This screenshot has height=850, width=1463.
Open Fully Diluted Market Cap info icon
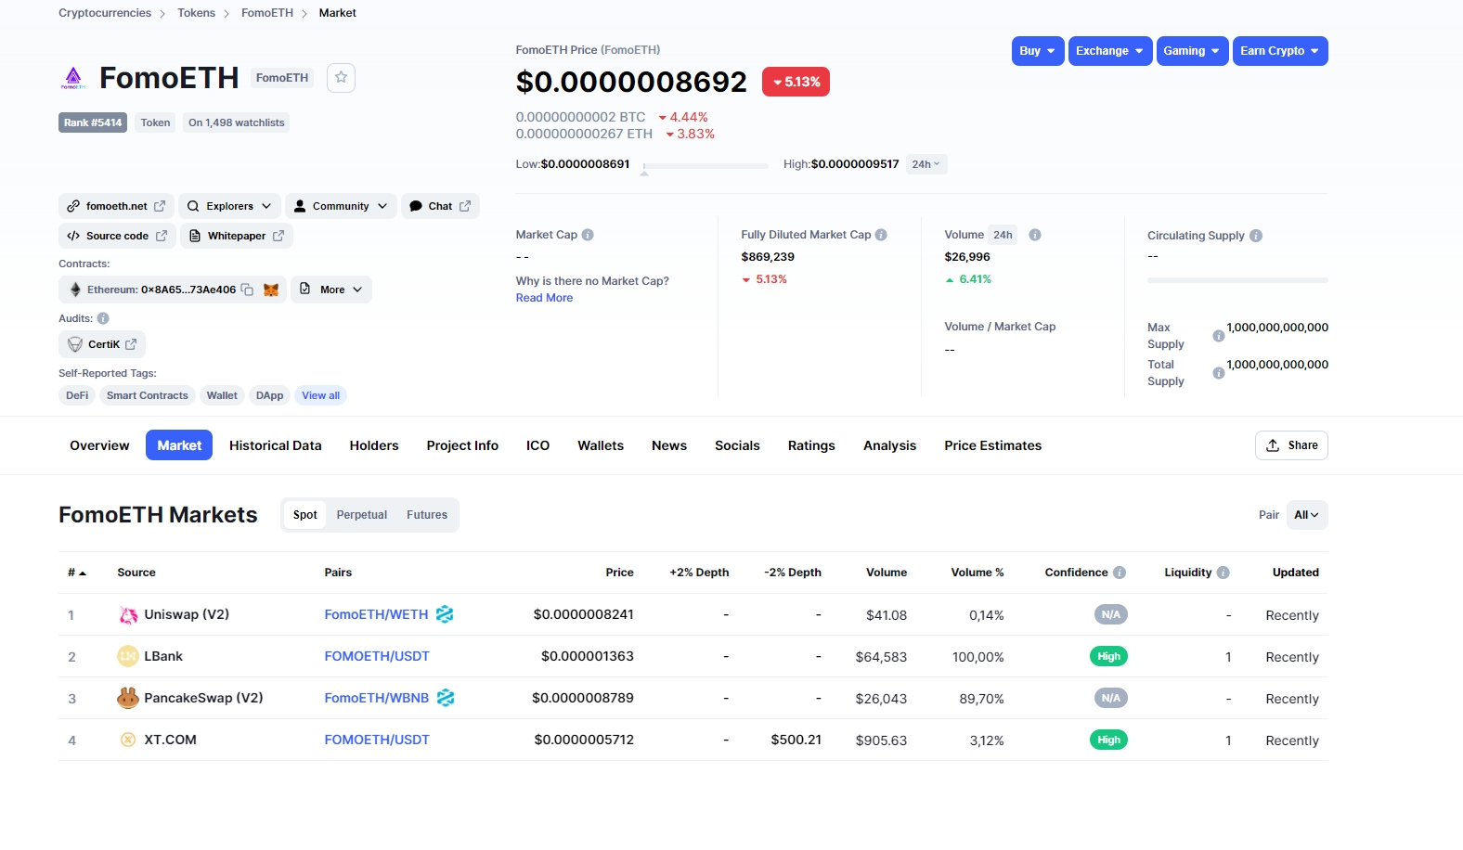click(881, 235)
